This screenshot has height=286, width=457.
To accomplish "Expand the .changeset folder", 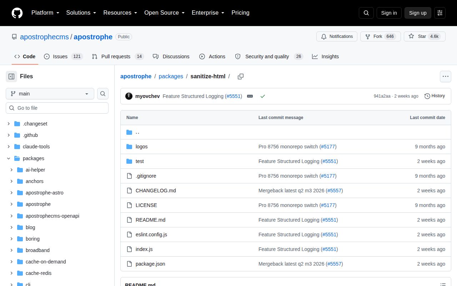I will pos(9,124).
